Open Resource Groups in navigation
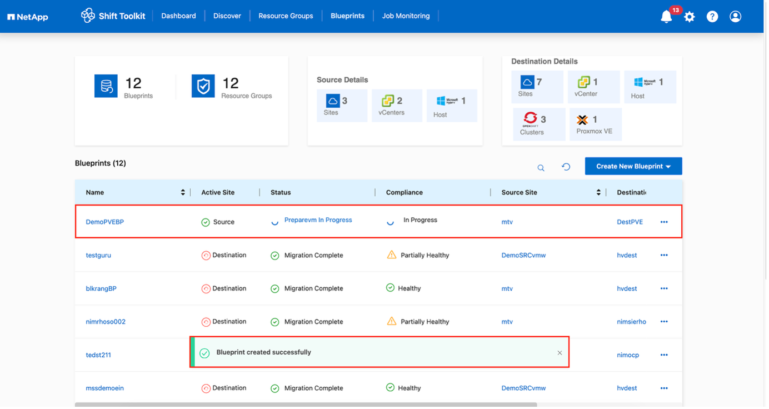The width and height of the screenshot is (769, 409). click(x=286, y=16)
